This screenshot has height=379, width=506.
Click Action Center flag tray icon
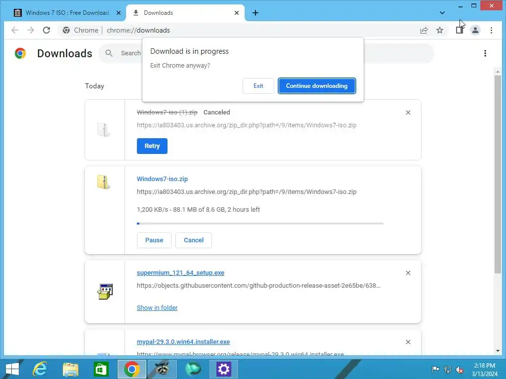coord(435,369)
